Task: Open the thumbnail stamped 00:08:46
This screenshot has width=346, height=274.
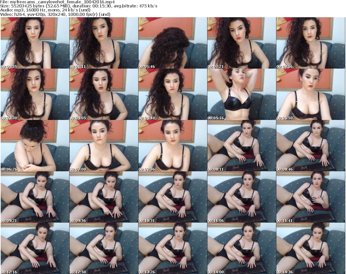Action: [x=311, y=146]
